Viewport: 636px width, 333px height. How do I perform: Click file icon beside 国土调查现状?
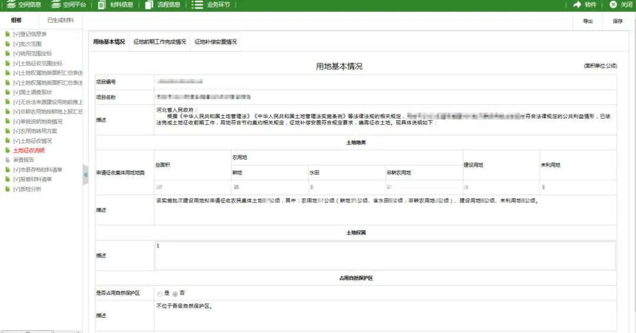(7, 92)
